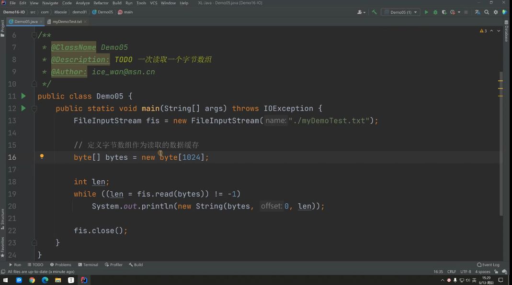This screenshot has width=512, height=285.
Task: Open the Problems tool window
Action: pyautogui.click(x=60, y=265)
